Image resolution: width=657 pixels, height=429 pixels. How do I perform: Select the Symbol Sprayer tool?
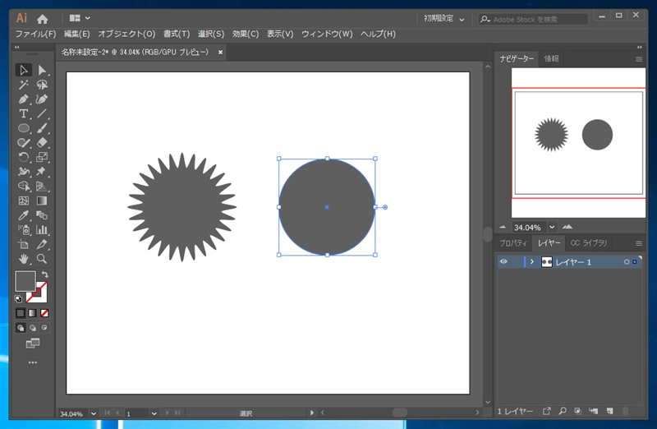24,230
